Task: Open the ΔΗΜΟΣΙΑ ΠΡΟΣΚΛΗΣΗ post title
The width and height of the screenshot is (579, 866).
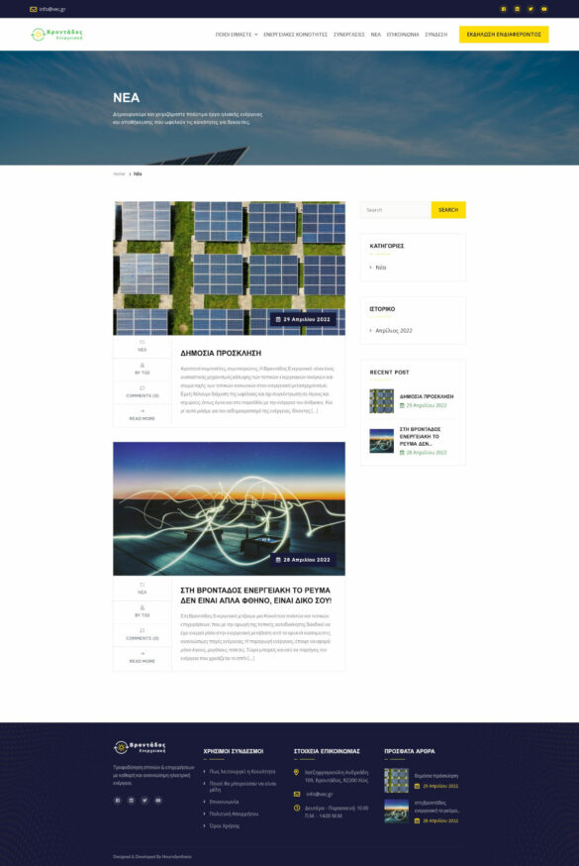Action: click(221, 353)
